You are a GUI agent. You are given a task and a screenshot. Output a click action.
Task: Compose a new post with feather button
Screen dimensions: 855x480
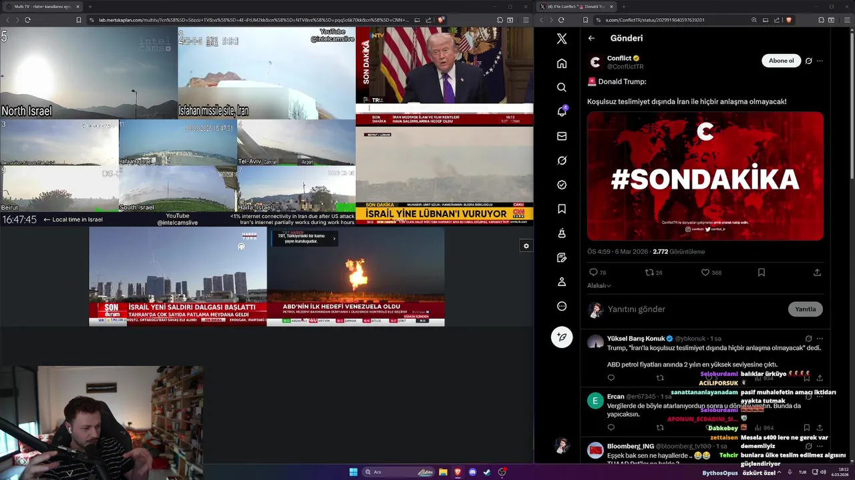pyautogui.click(x=562, y=337)
